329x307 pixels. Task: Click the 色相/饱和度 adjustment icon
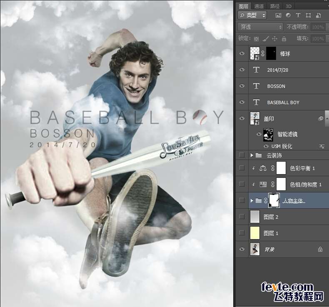coord(263,184)
